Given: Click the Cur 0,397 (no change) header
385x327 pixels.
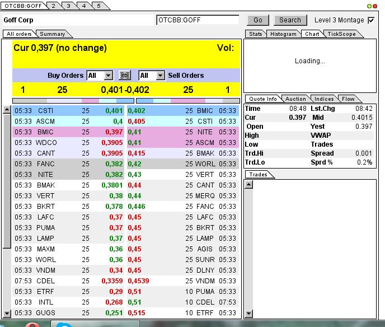Looking at the screenshot, I should coord(60,48).
